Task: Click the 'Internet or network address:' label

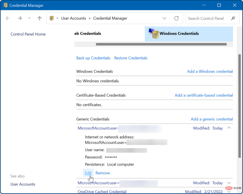Action: coord(109,137)
